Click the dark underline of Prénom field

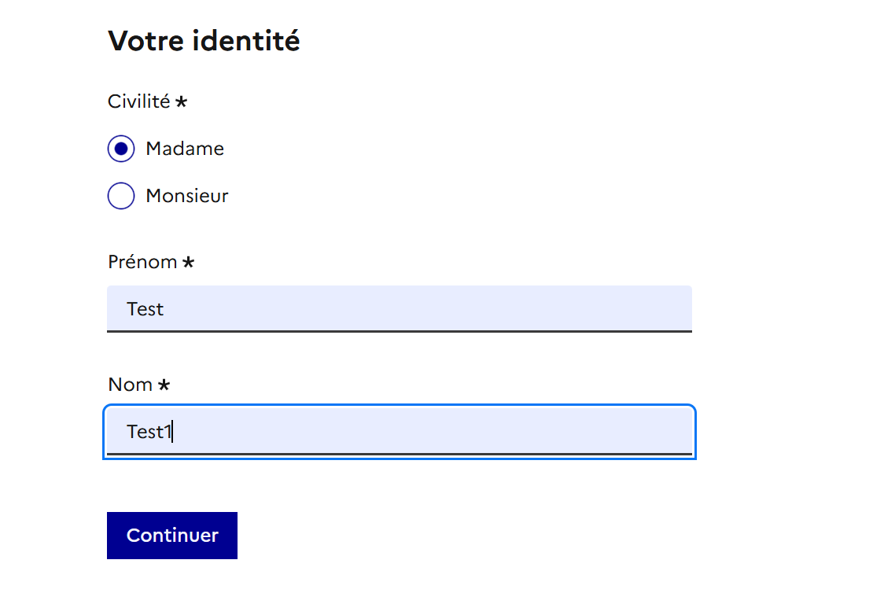click(x=400, y=331)
